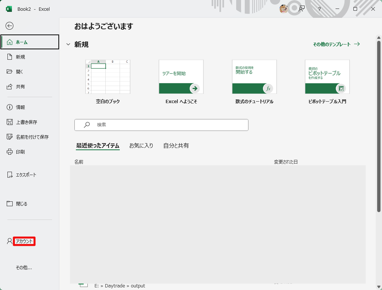Image resolution: width=382 pixels, height=290 pixels.
Task: Click the Share (共有) icon in sidebar
Action: click(x=10, y=86)
